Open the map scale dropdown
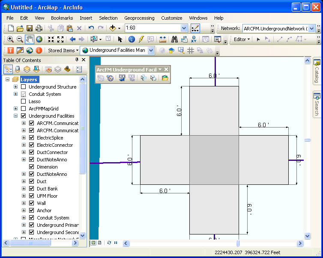The width and height of the screenshot is (323, 258). 184,28
